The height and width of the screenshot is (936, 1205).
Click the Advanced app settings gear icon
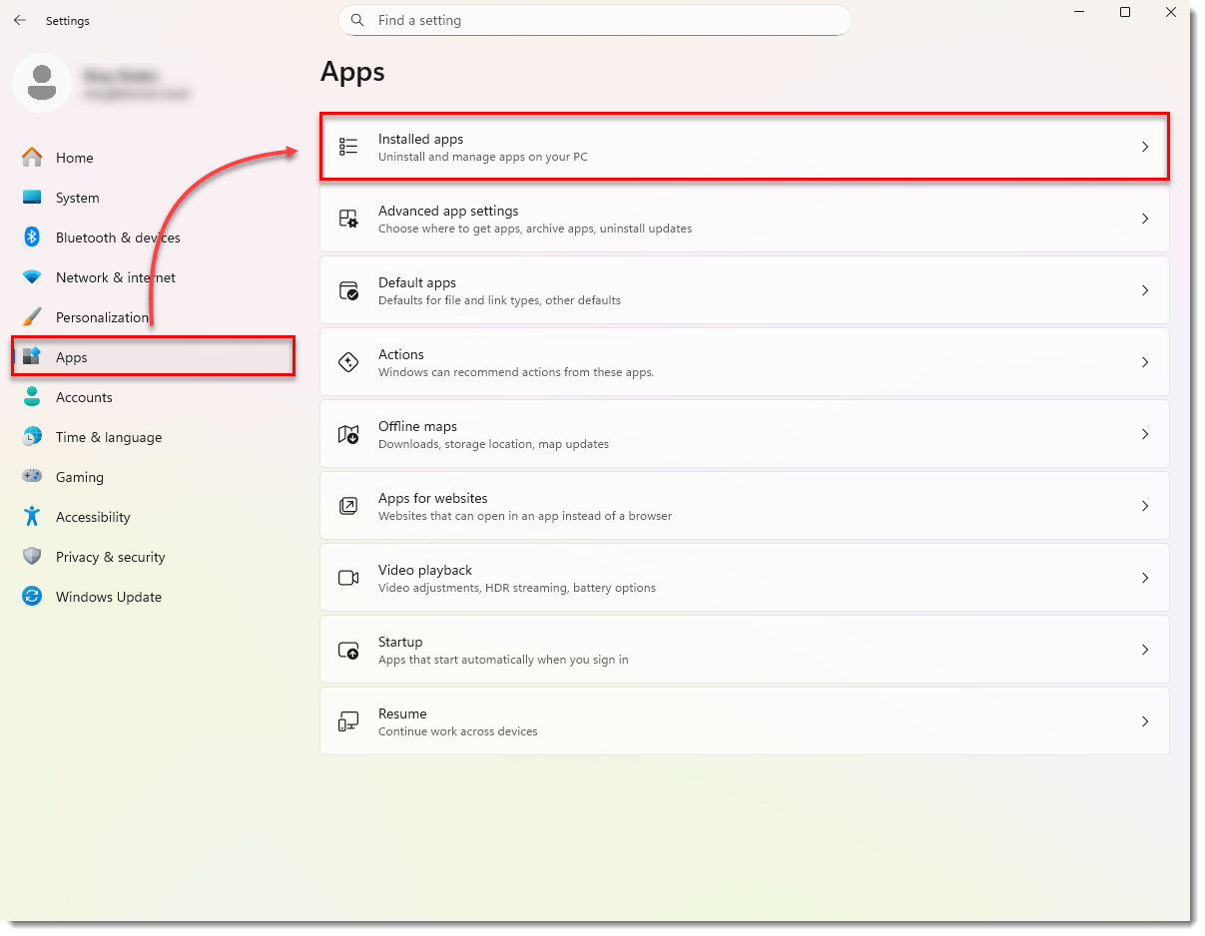[x=348, y=219]
